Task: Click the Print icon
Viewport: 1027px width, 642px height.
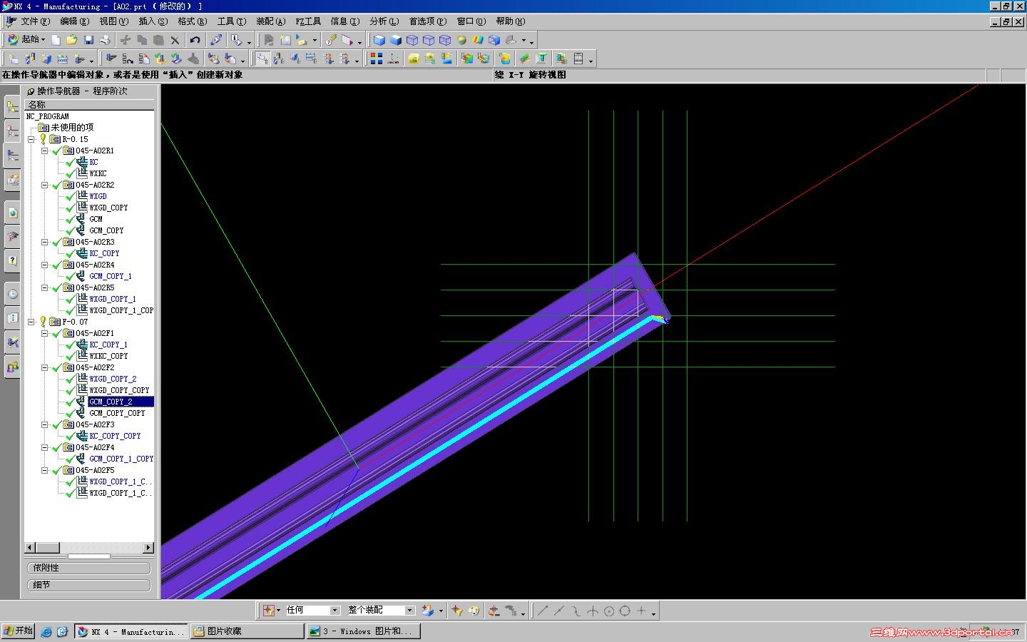Action: coord(105,40)
